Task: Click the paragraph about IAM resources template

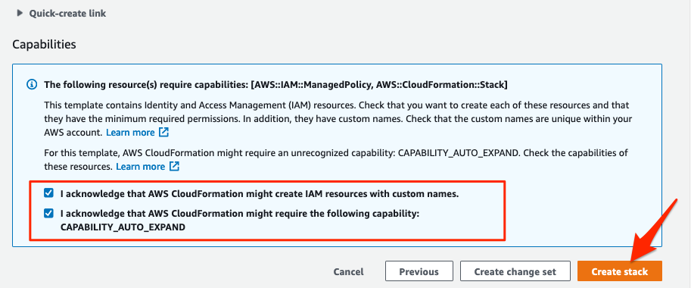Action: 336,119
